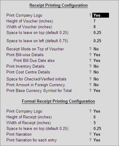119x146 pixels.
Task: Edit Height of Voucher value 7
Action: tap(94, 21)
